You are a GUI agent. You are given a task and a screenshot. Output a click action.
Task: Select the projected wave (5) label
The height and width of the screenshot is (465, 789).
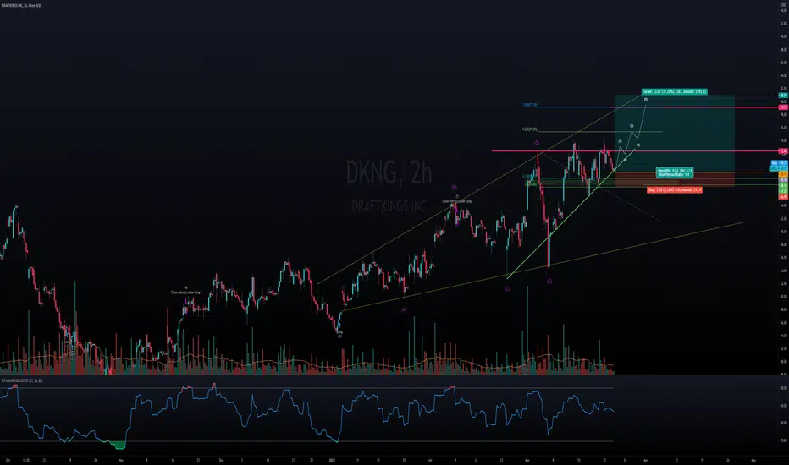click(x=646, y=99)
